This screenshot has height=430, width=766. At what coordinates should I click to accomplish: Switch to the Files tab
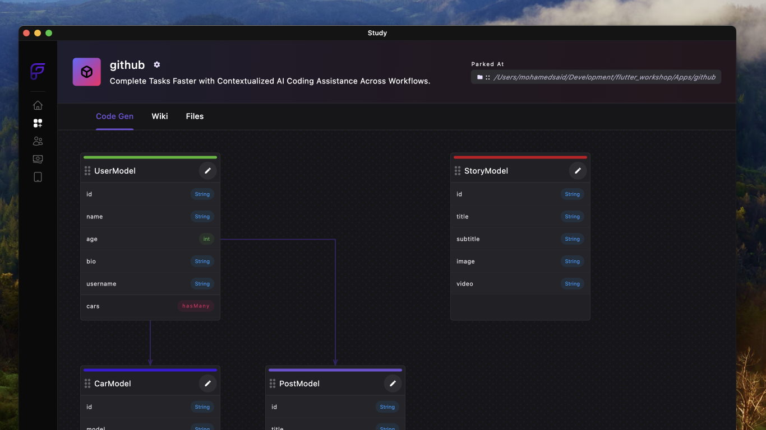(195, 116)
